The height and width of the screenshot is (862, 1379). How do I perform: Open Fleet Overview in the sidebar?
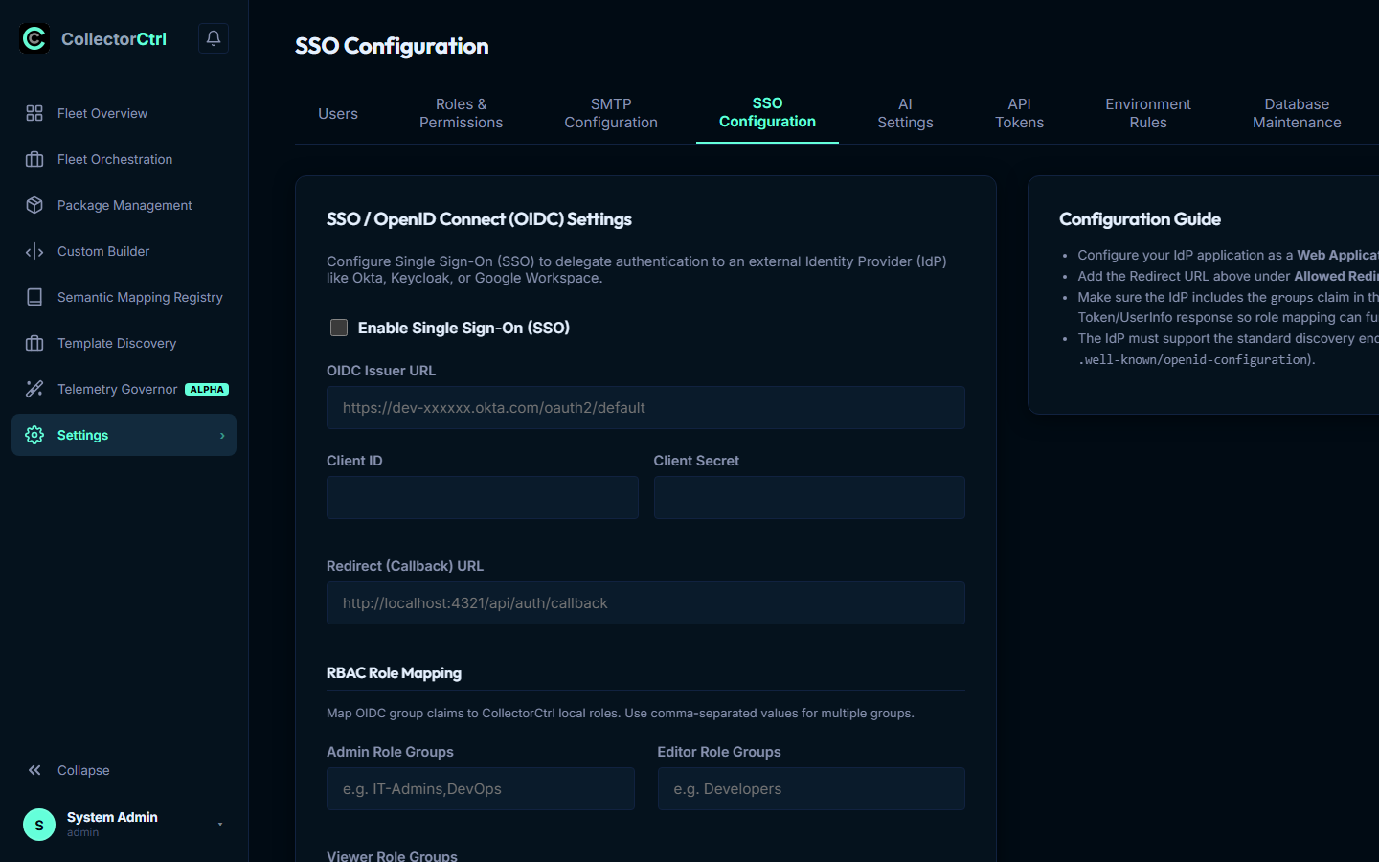pyautogui.click(x=124, y=113)
